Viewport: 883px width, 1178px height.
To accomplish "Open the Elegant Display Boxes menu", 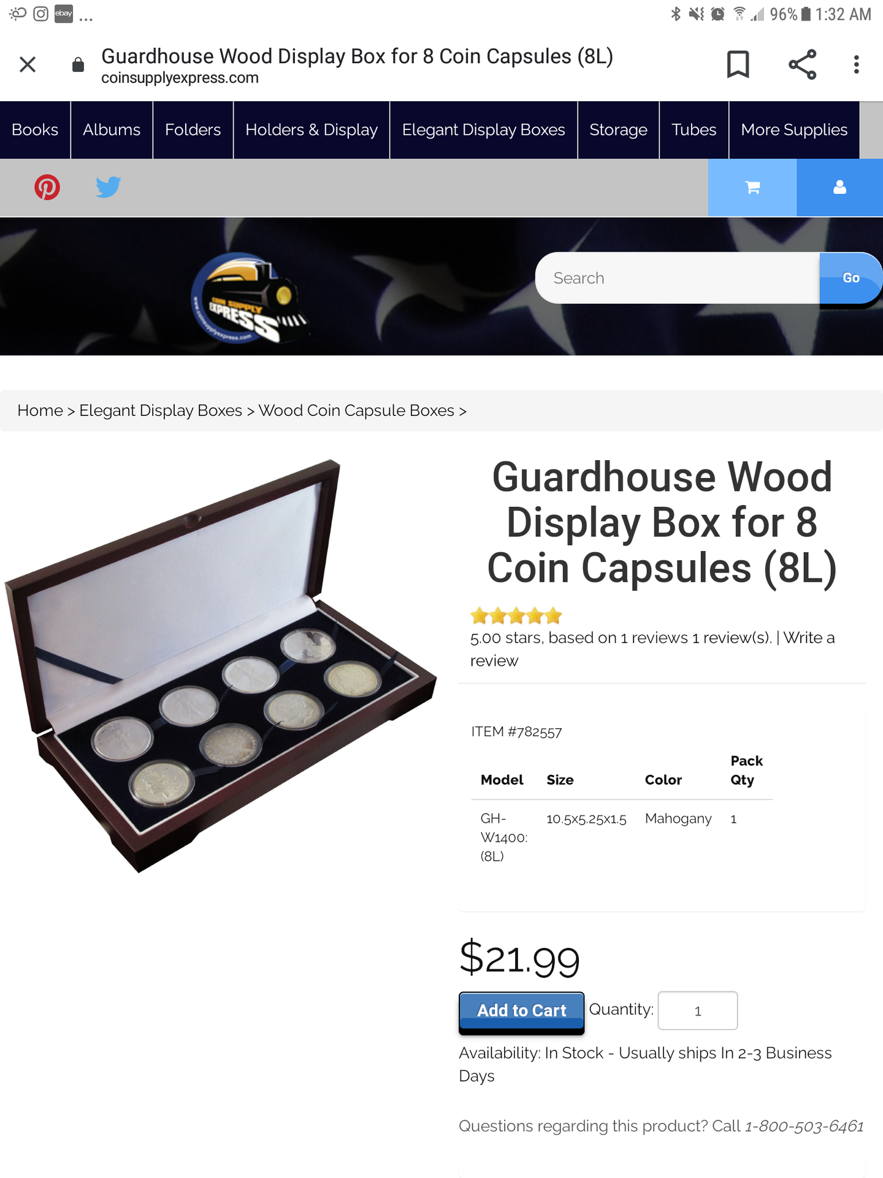I will pyautogui.click(x=483, y=130).
